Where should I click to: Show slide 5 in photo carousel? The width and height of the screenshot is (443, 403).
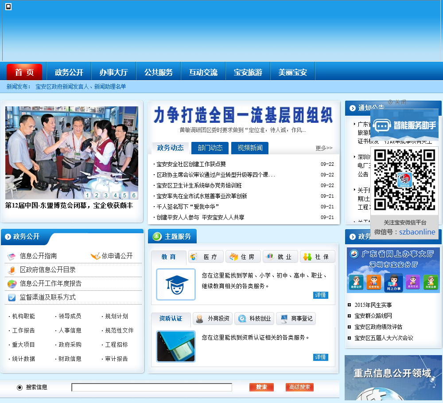coord(124,195)
